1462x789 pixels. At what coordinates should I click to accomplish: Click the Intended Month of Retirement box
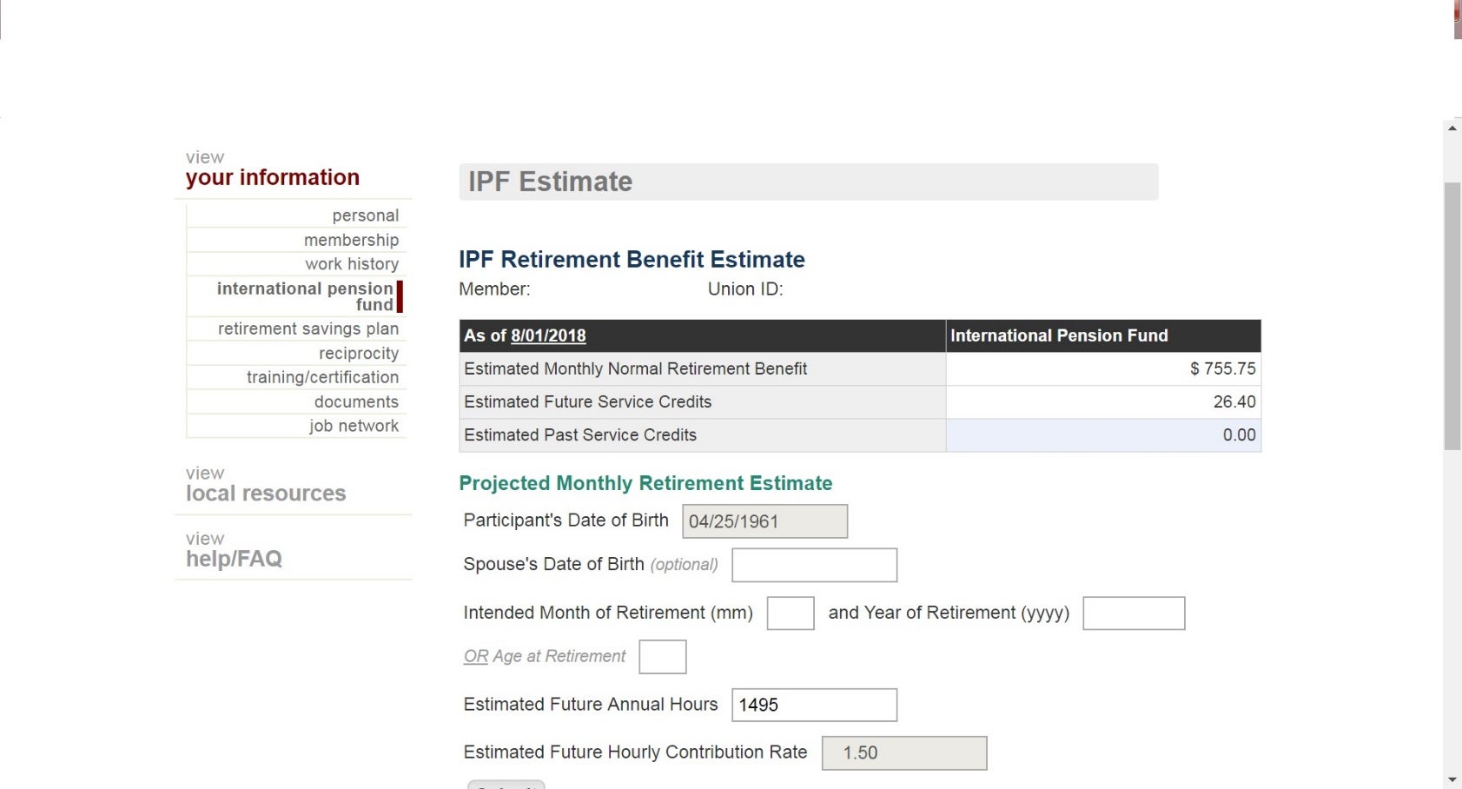[x=791, y=613]
